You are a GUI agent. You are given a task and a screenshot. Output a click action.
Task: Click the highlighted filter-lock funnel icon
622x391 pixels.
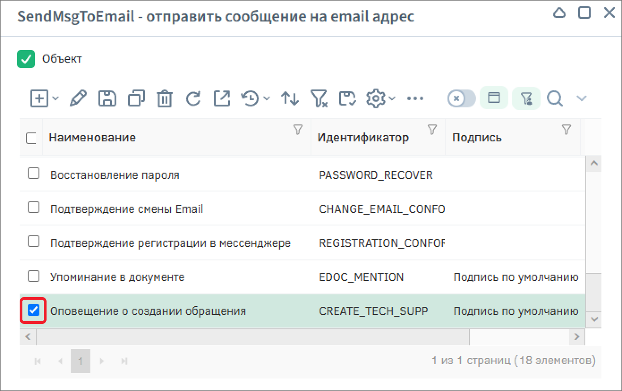526,98
